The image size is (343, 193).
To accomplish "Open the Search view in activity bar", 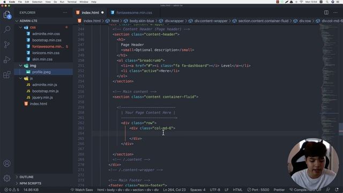I will pos(7,29).
